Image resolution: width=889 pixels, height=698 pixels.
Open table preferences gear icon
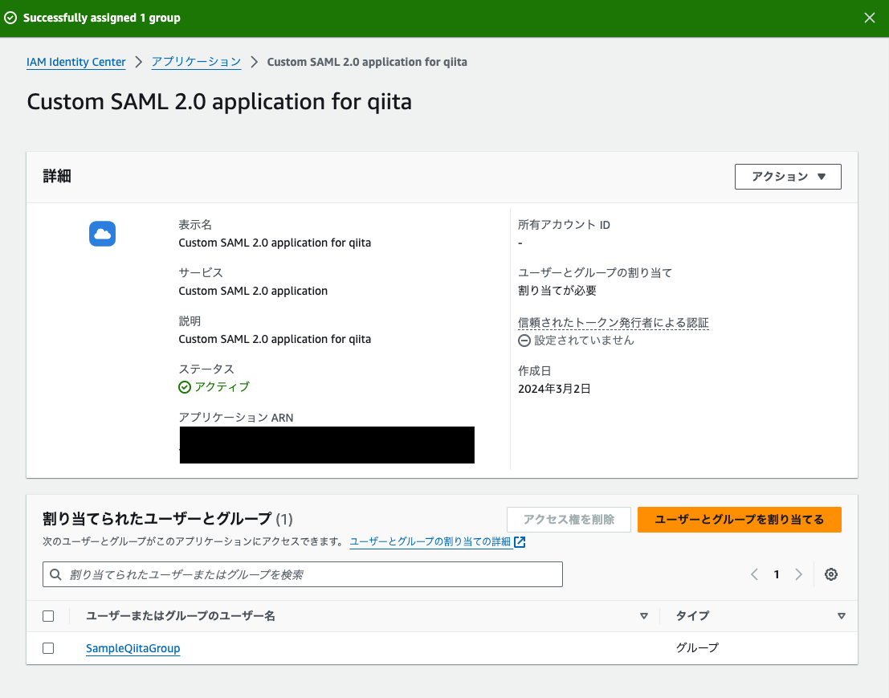click(831, 574)
